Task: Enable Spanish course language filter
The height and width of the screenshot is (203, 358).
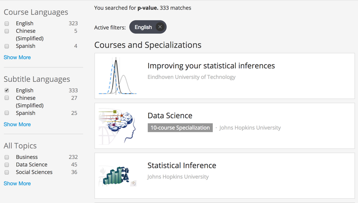Action: coord(7,46)
